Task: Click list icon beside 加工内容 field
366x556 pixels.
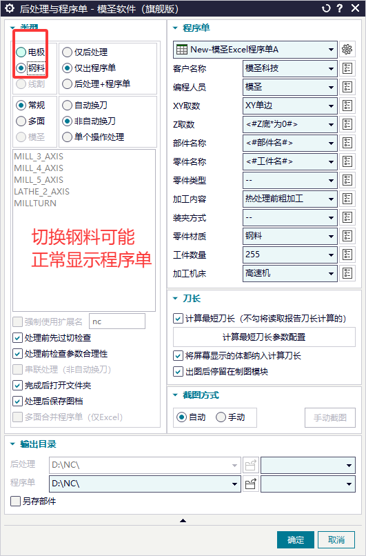Action: click(x=347, y=199)
